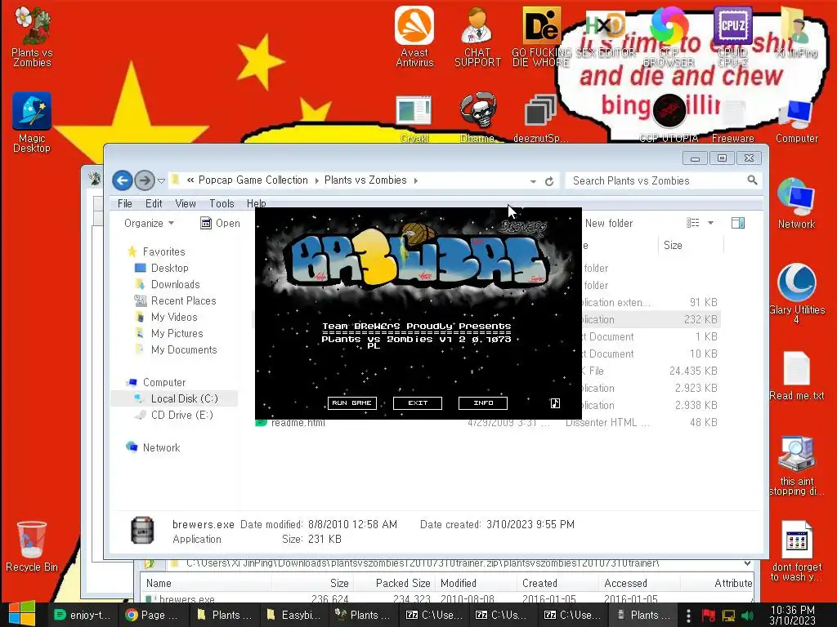Screen dimensions: 837x627
Task: Switch to the Chrome Page taskbar item
Action: pyautogui.click(x=153, y=615)
